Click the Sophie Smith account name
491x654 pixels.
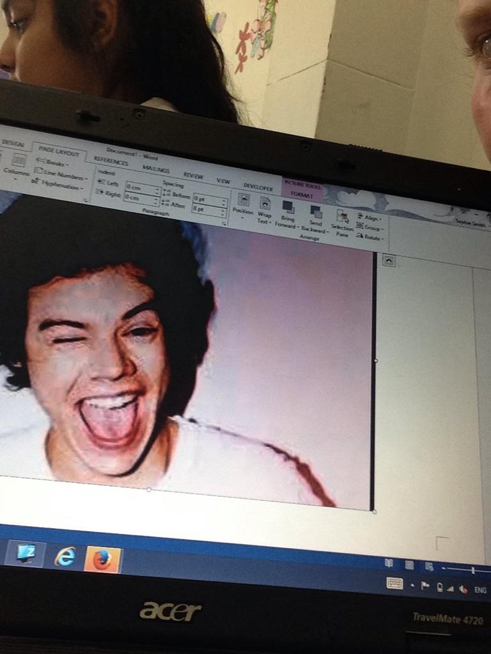(x=471, y=224)
